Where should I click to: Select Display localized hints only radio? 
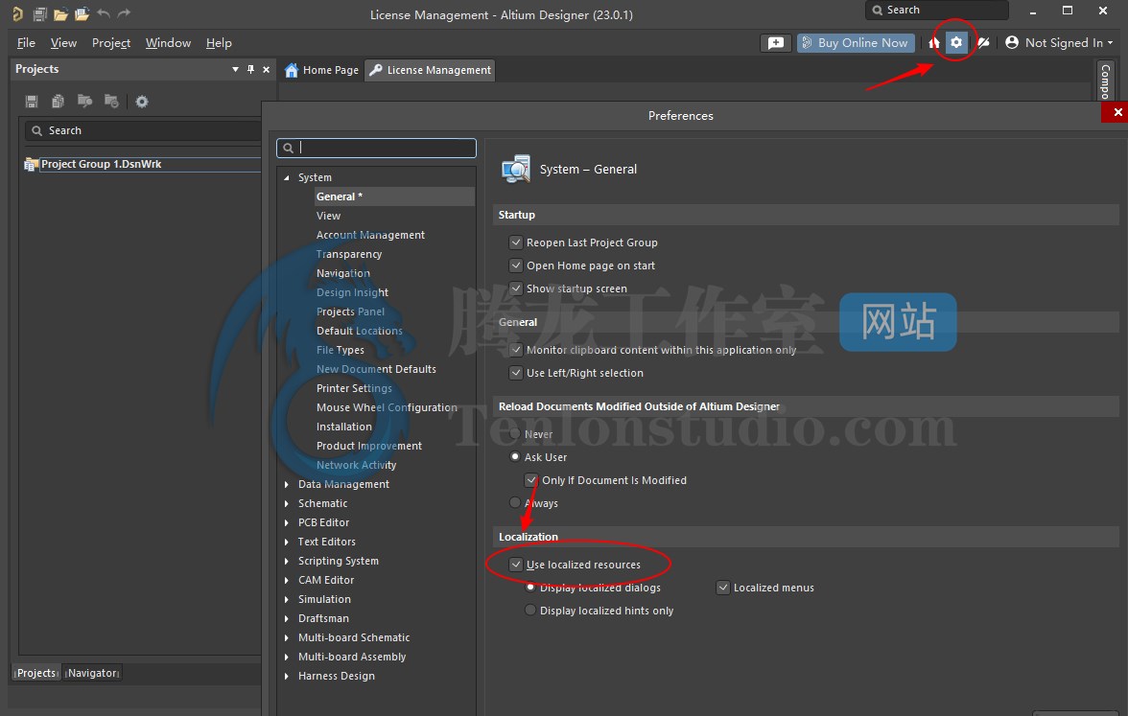click(530, 610)
